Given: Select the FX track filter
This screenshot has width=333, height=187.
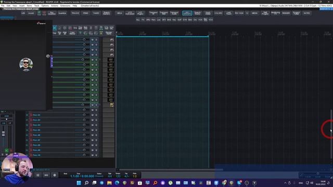Looking at the screenshot, I should [143, 20].
